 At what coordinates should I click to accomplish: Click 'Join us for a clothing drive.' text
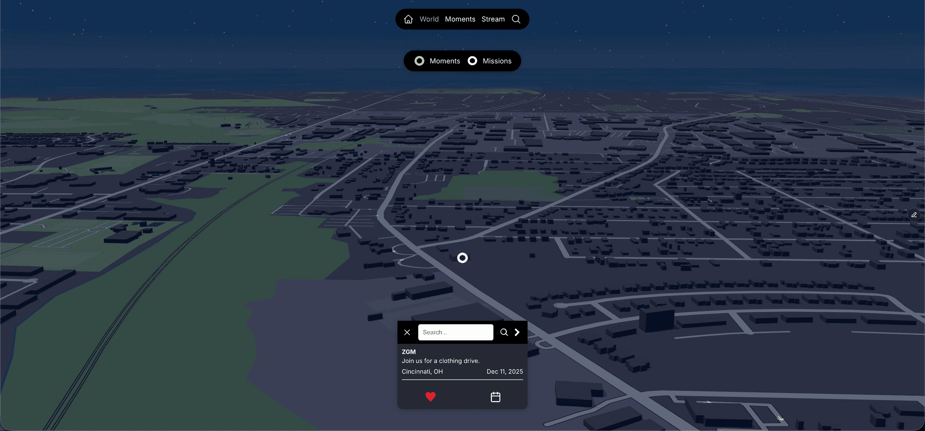point(441,361)
